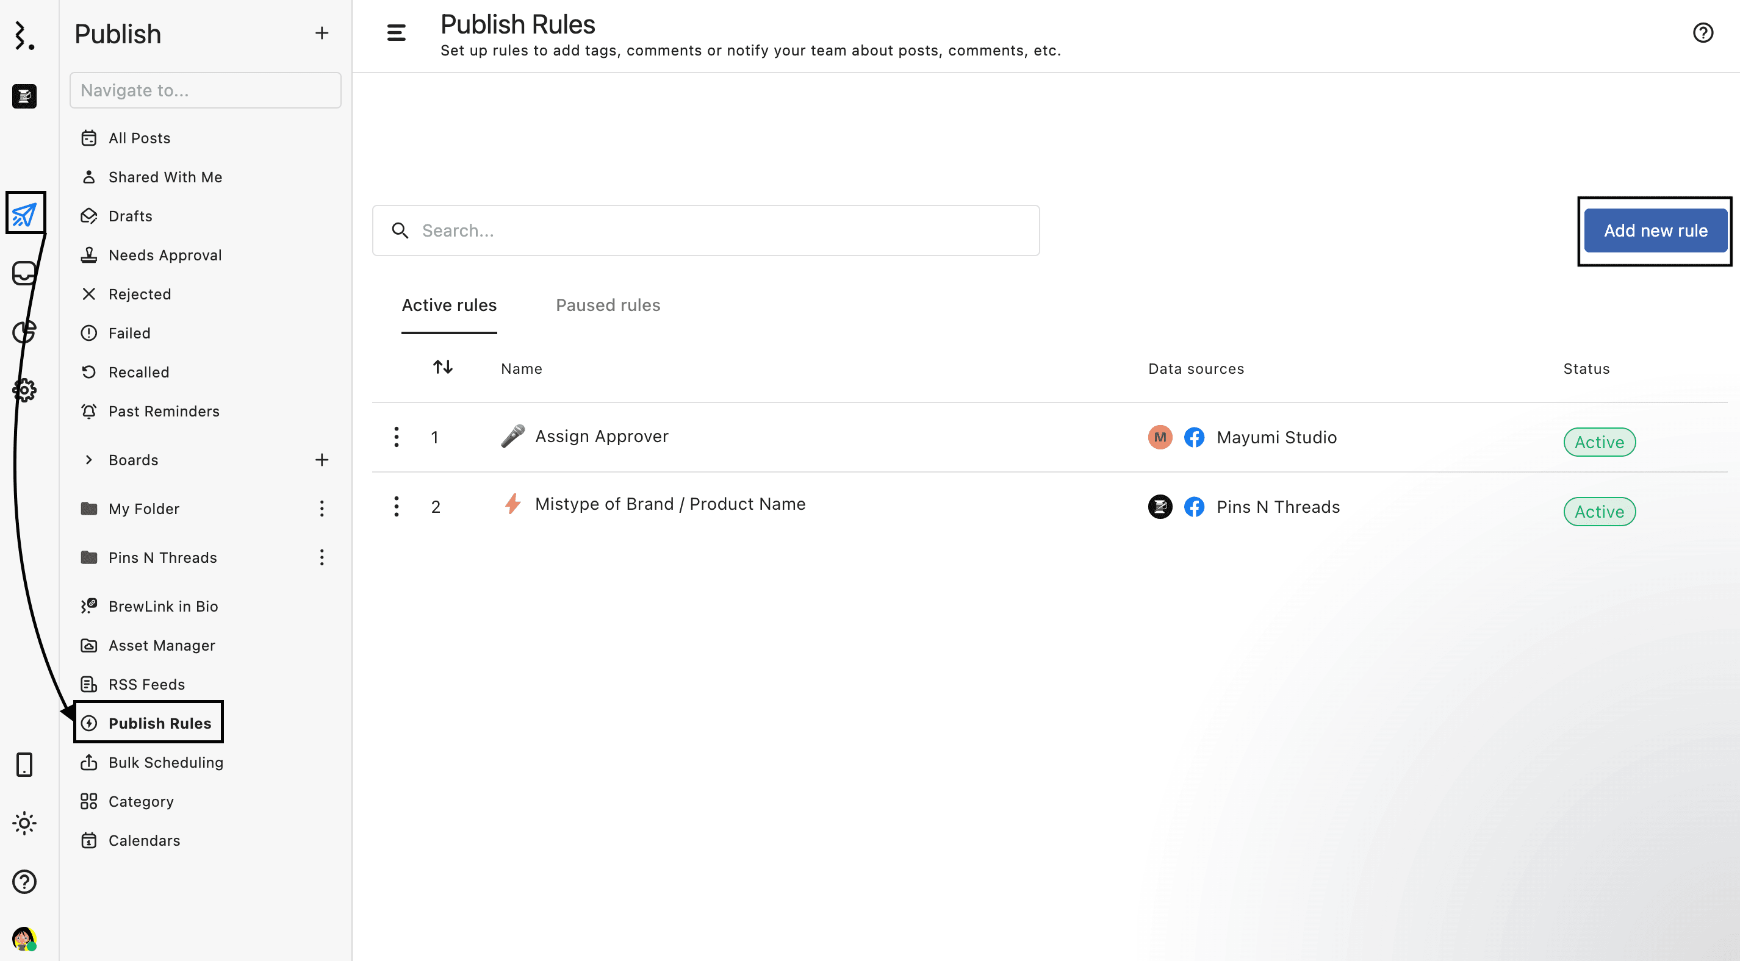Image resolution: width=1740 pixels, height=961 pixels.
Task: Switch to the Paused rules tab
Action: tap(607, 305)
